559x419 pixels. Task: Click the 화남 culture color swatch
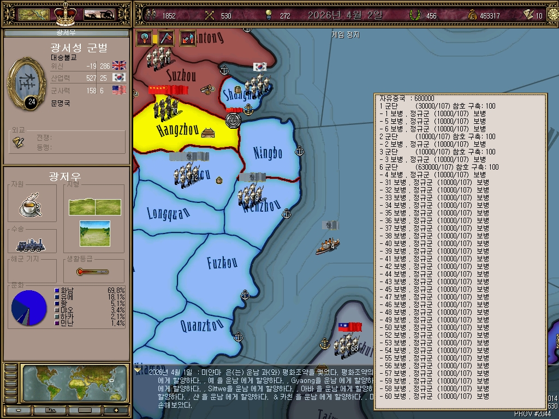coord(57,291)
